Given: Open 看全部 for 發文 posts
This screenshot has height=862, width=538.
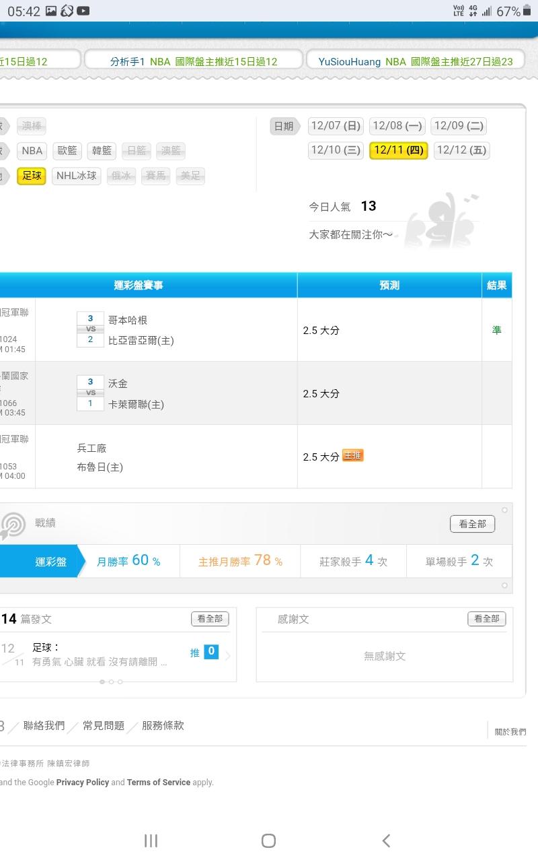Looking at the screenshot, I should coord(210,618).
